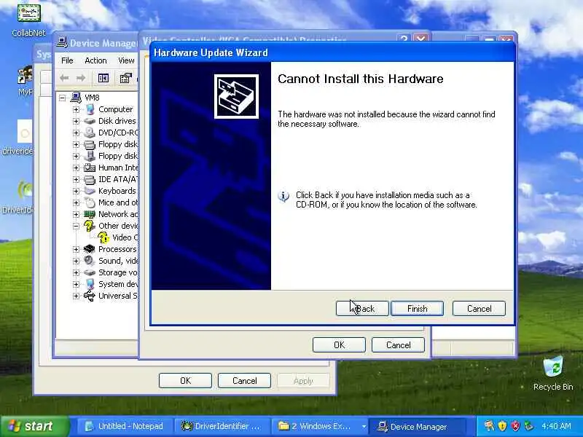The width and height of the screenshot is (583, 437).
Task: Expand the Disk drives node
Action: 76,121
